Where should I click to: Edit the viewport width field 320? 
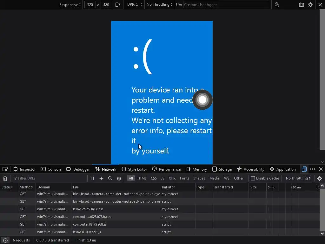[90, 4]
